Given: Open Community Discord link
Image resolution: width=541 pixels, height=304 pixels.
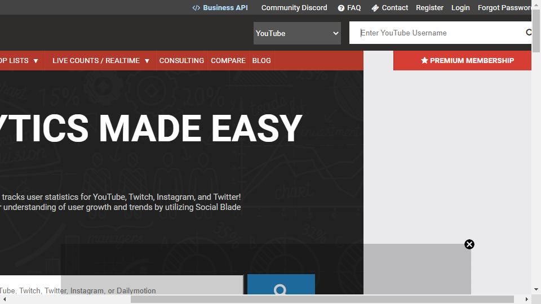Looking at the screenshot, I should (294, 7).
